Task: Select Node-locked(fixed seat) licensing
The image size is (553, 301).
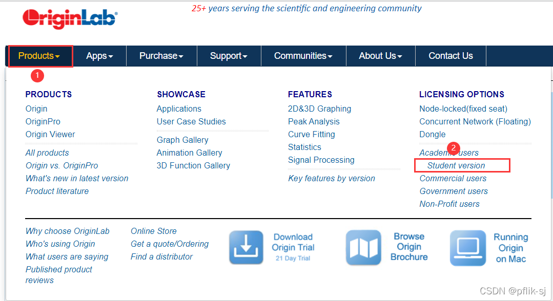Action: pos(463,109)
